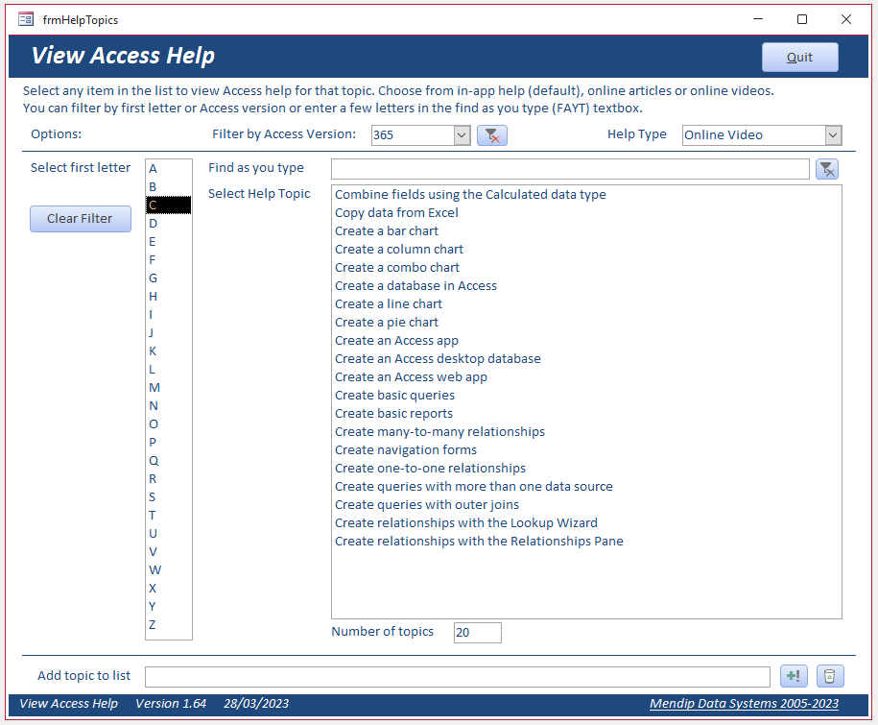Viewport: 878px width, 725px height.
Task: Click the Quit button
Action: [x=799, y=58]
